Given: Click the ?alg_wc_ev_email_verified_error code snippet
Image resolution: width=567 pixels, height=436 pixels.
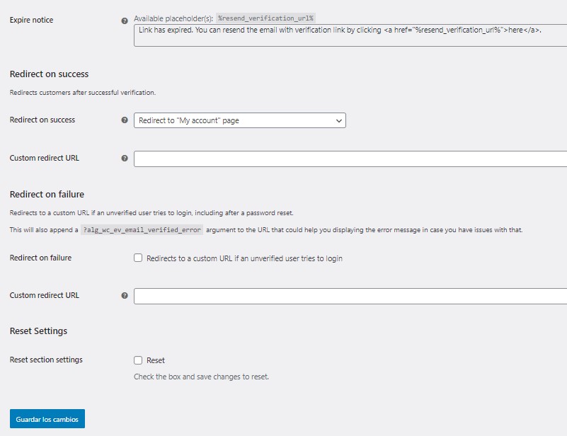Looking at the screenshot, I should pyautogui.click(x=142, y=230).
